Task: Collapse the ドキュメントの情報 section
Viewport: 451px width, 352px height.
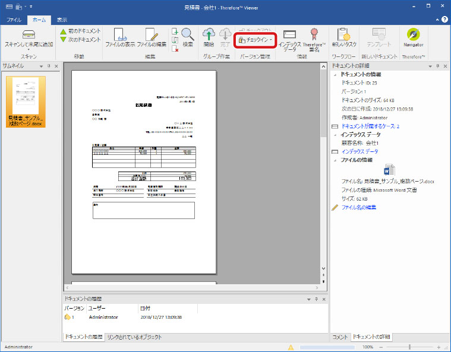Action: (335, 75)
